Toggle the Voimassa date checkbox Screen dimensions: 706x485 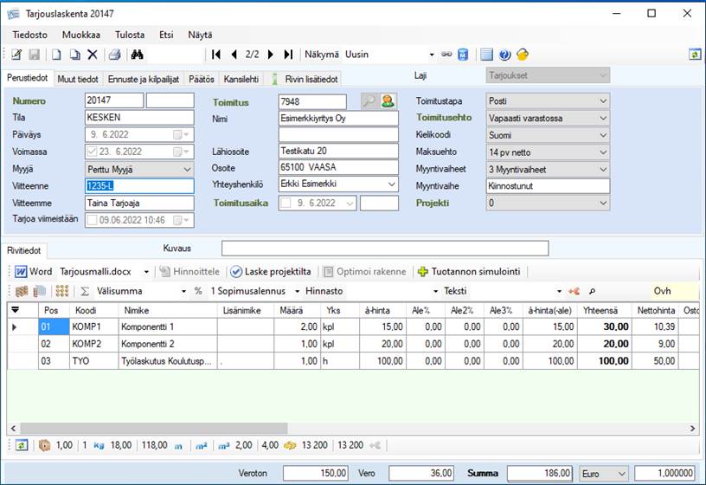92,152
